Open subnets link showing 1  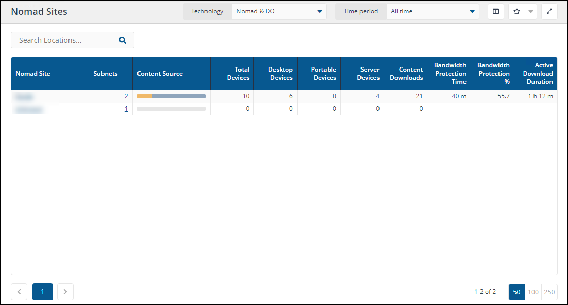click(x=126, y=109)
